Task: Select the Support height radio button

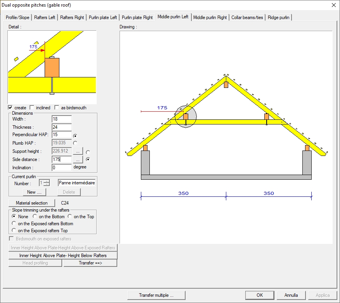Action: coord(88,152)
